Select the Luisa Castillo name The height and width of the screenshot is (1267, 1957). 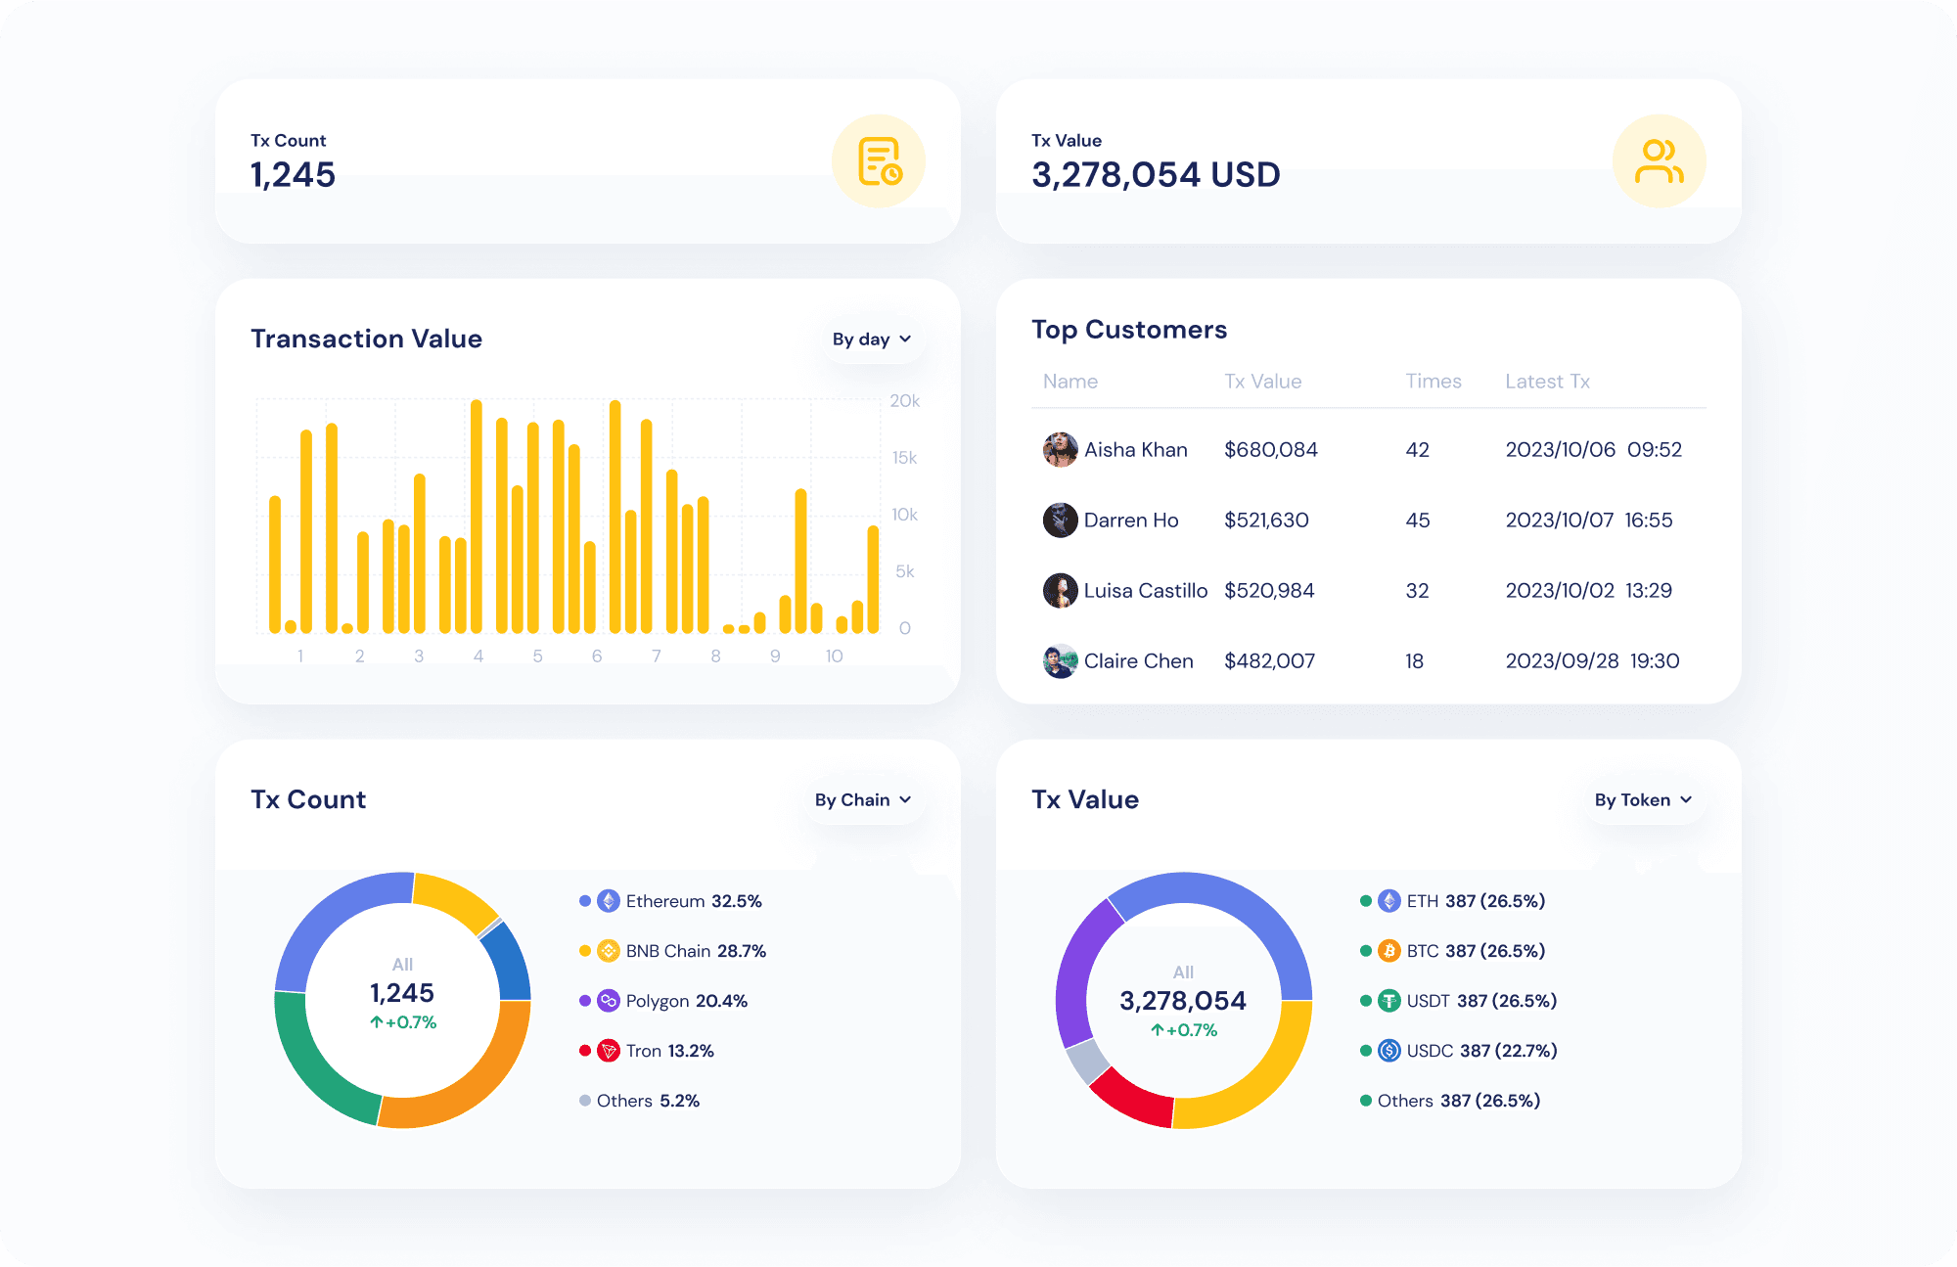[1146, 591]
